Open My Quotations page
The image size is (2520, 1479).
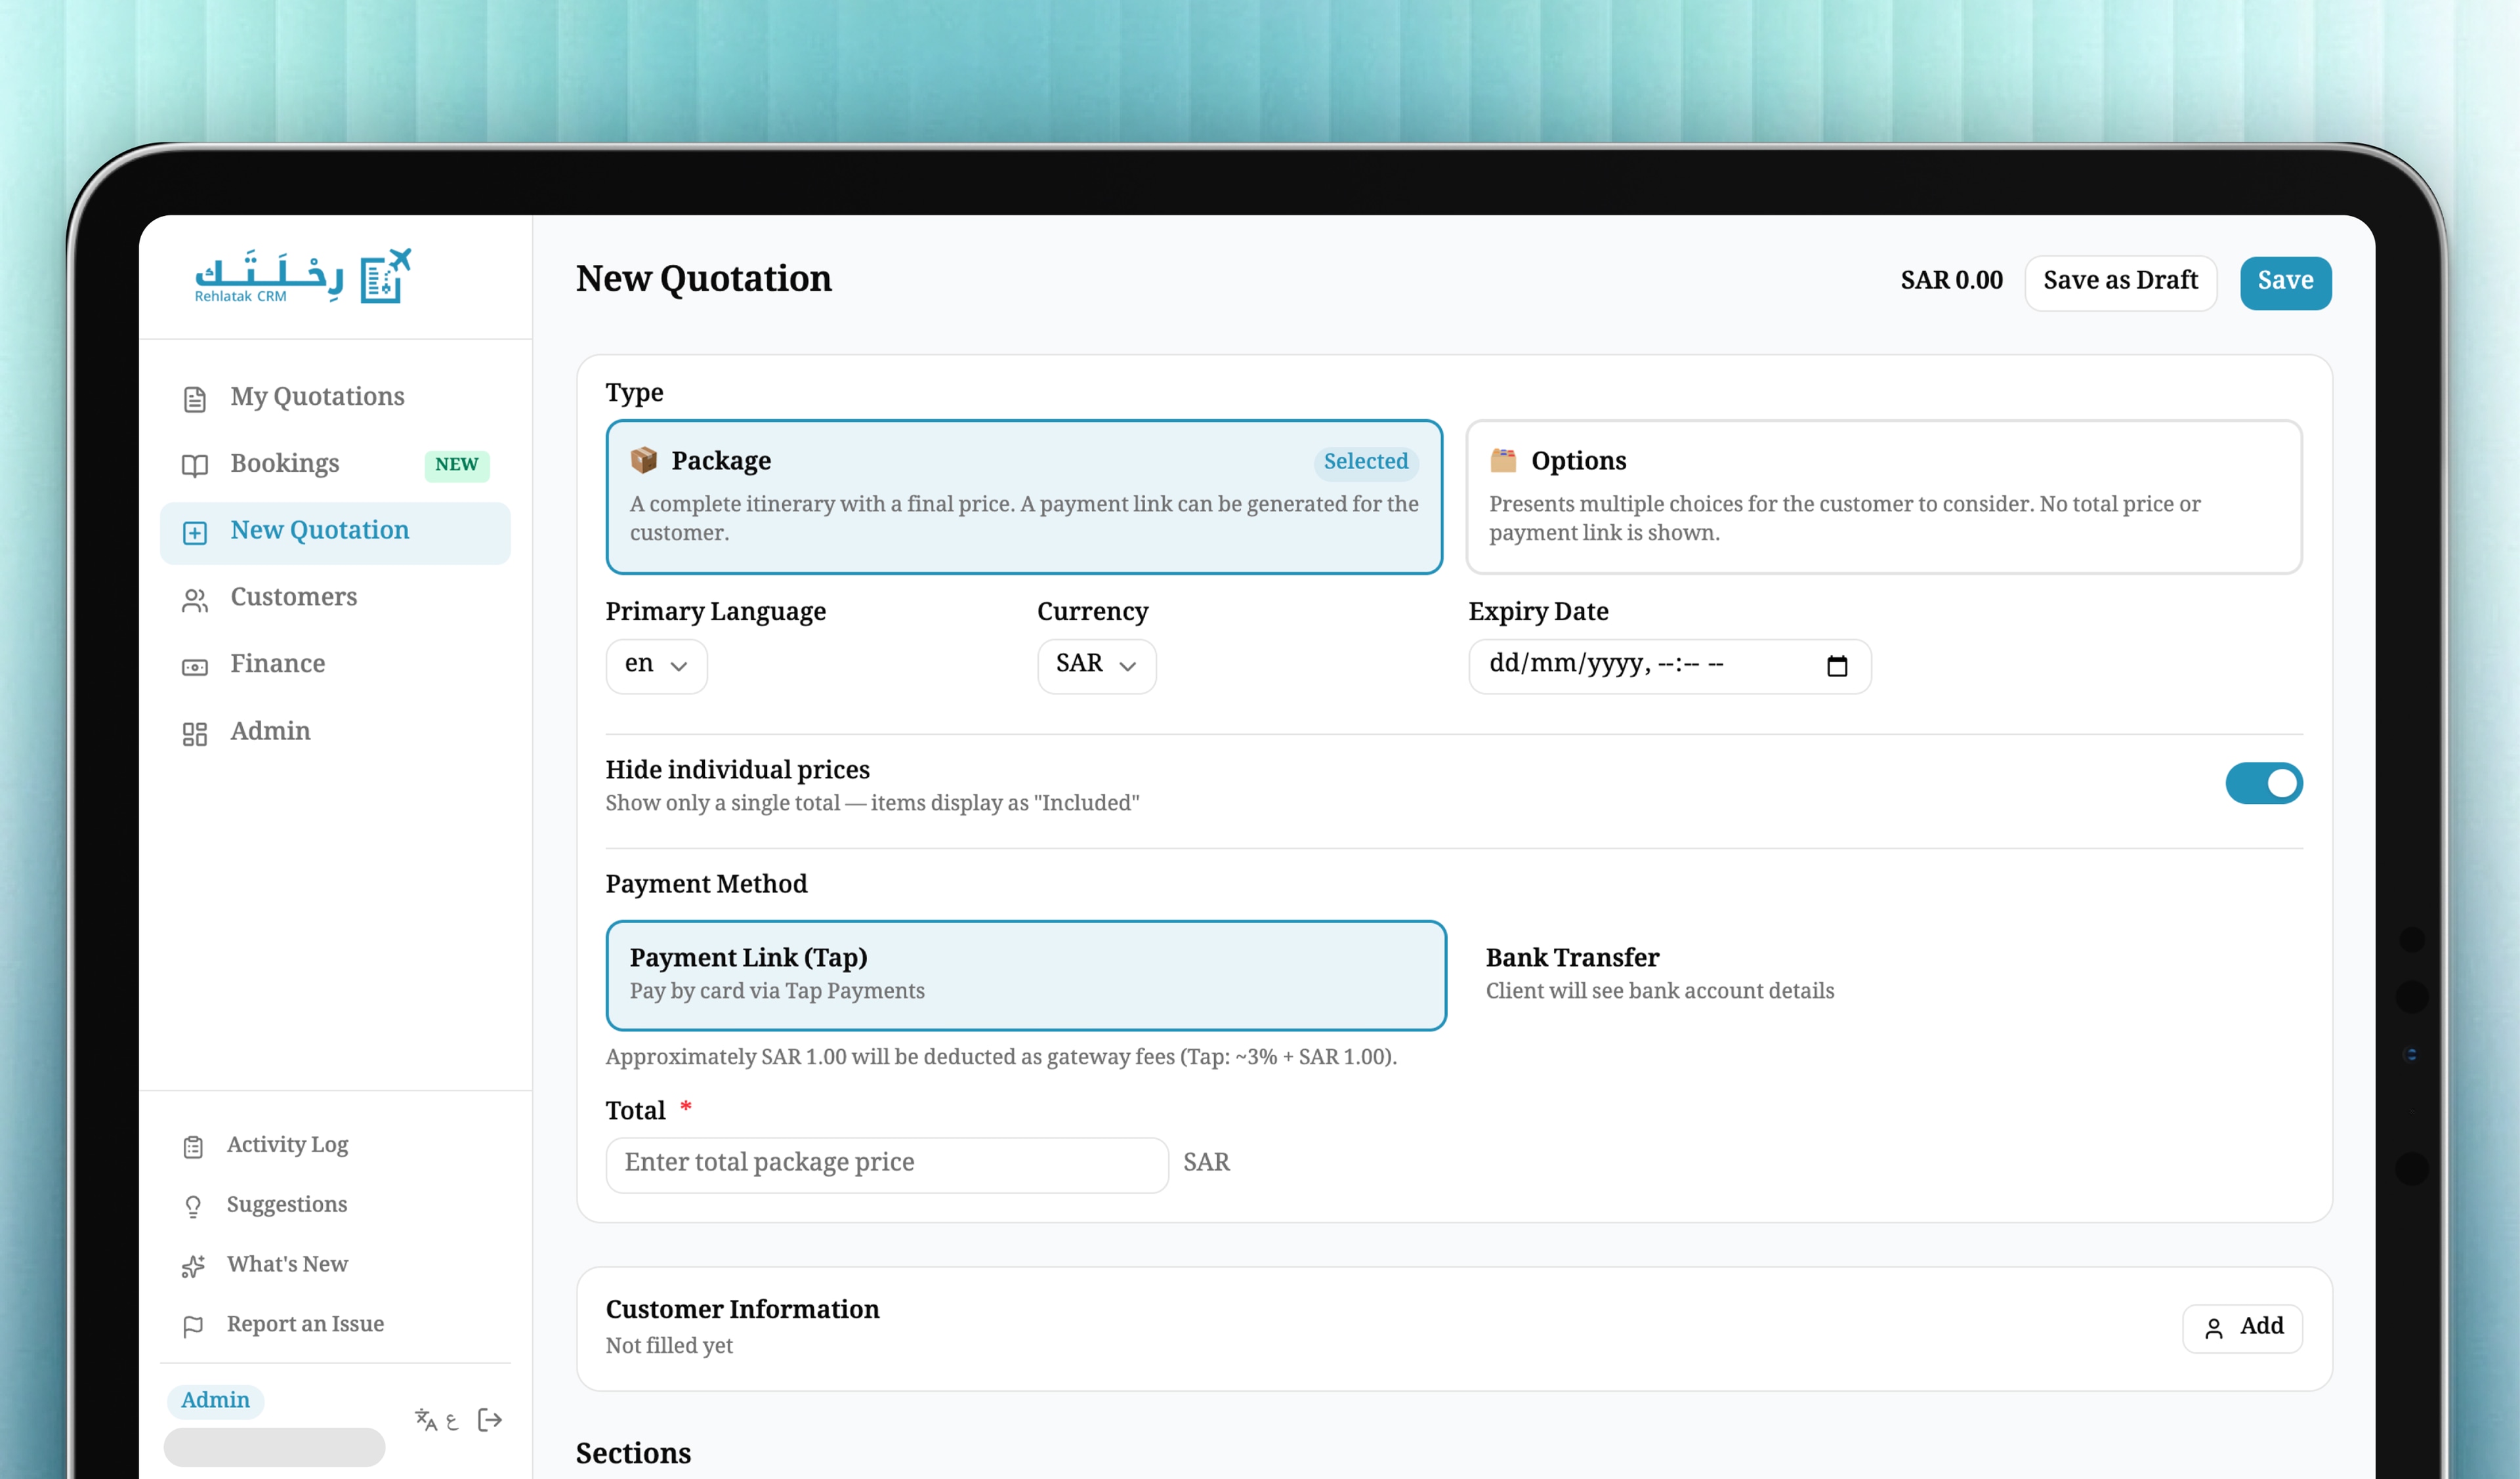335,398
